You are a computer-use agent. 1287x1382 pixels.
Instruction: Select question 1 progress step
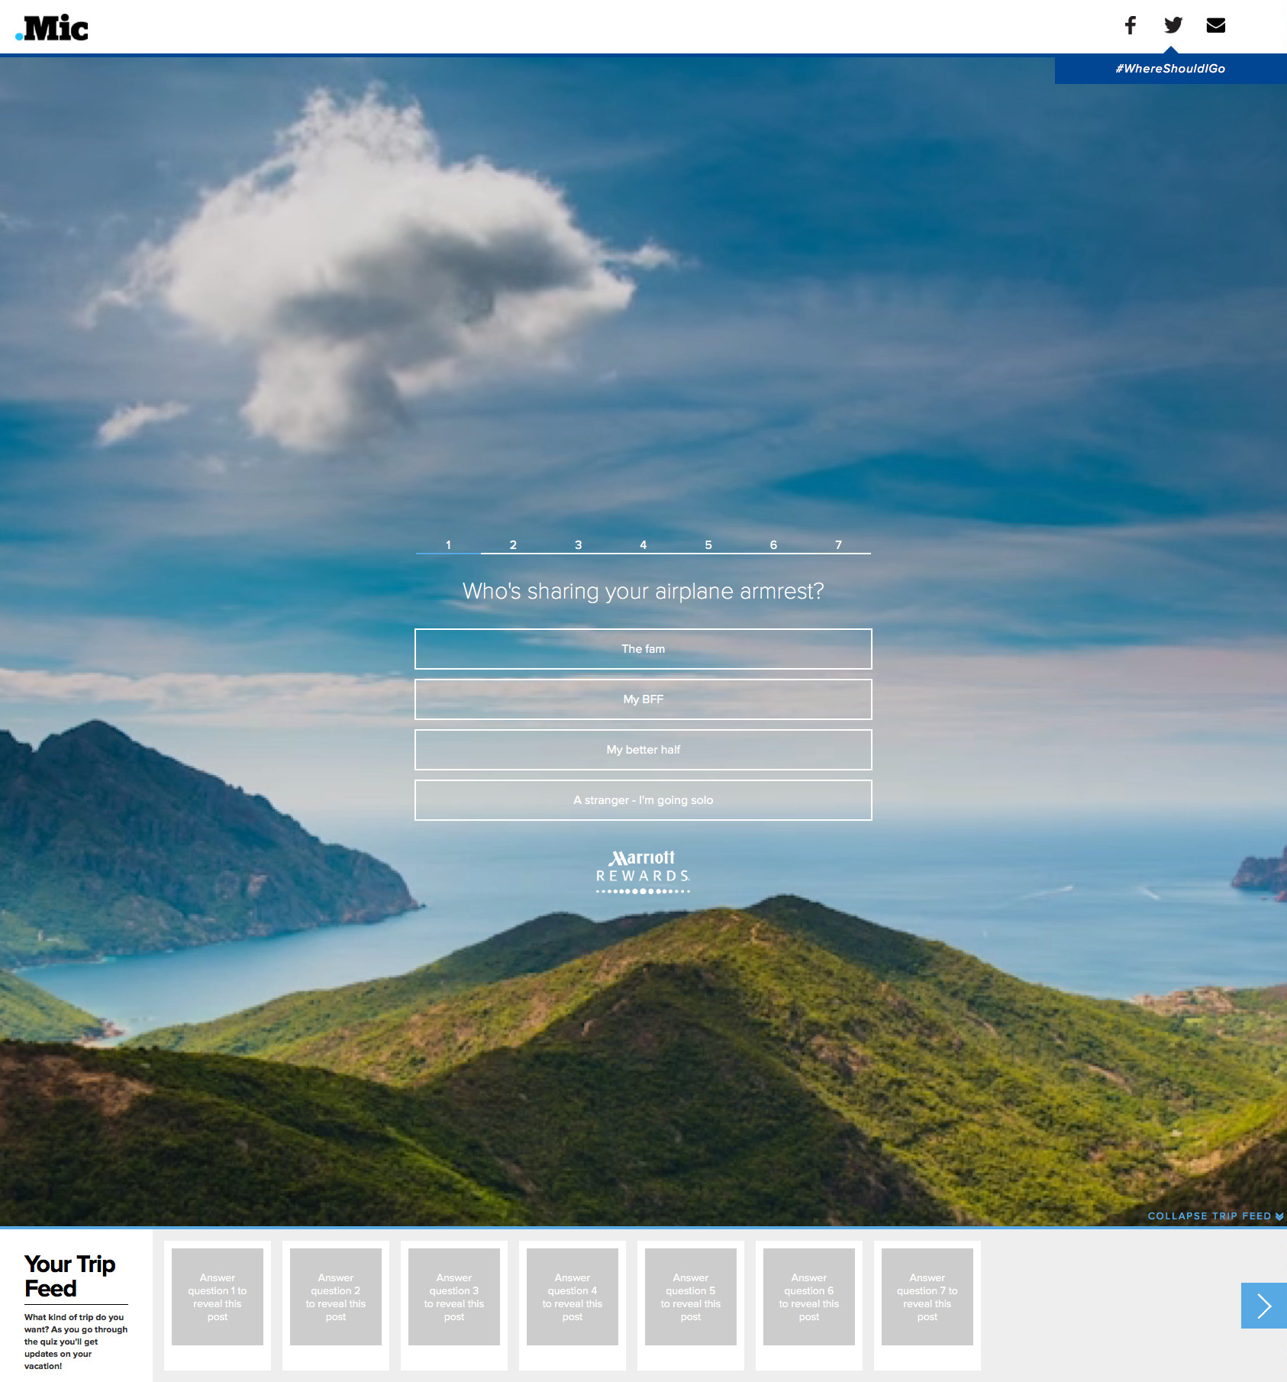(x=448, y=544)
